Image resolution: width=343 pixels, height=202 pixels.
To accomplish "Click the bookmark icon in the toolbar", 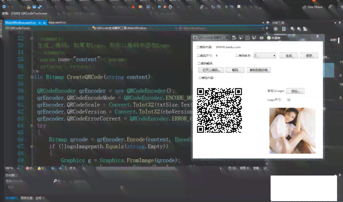I will tap(239, 7).
